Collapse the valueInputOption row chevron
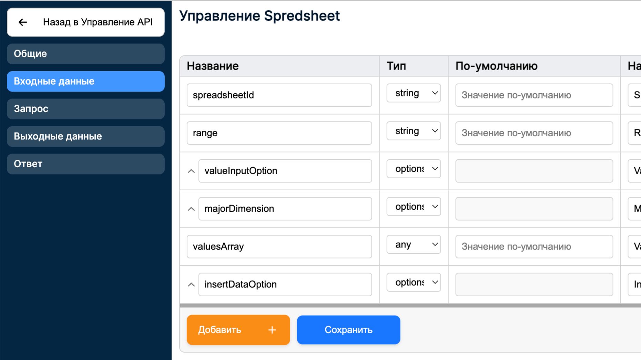Screen dimensions: 641x360 191,171
